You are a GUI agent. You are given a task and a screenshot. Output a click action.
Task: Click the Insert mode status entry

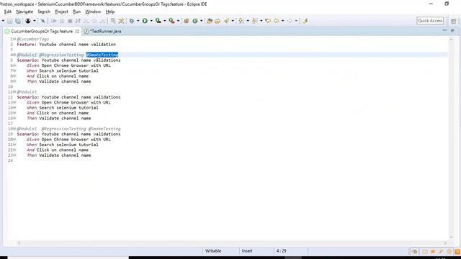click(247, 251)
